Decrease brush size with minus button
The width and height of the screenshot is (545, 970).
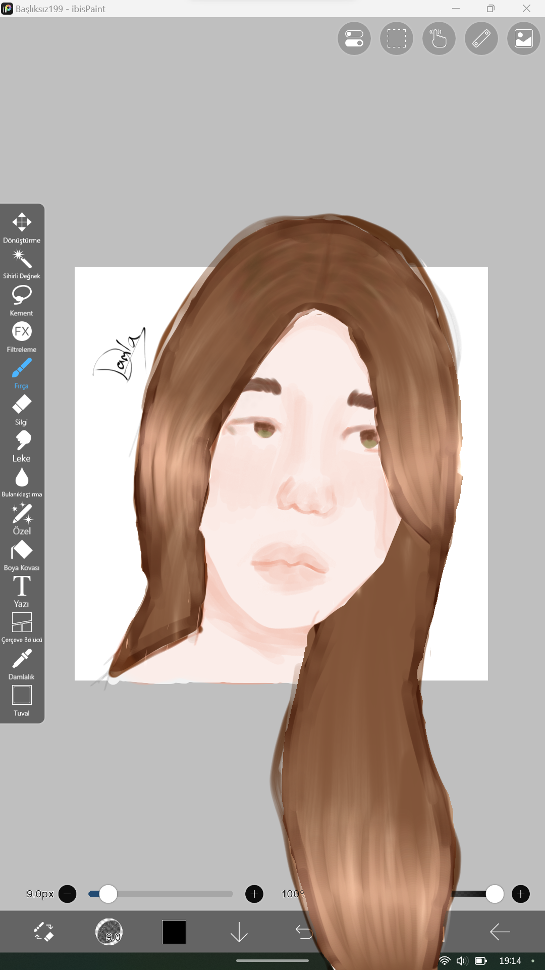67,894
